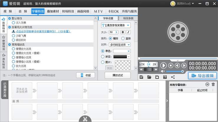The height and width of the screenshot is (122, 218).
Task: Switch to the 转场特效 tab
Action: pos(68,11)
